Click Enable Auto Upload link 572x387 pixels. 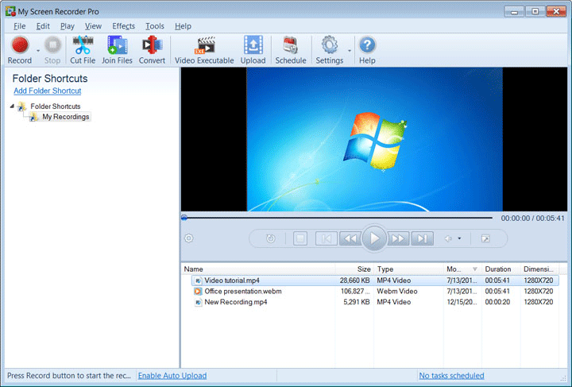[172, 376]
